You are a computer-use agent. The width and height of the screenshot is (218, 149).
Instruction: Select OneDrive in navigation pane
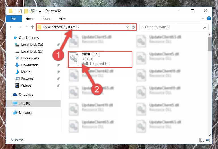pos(26,95)
